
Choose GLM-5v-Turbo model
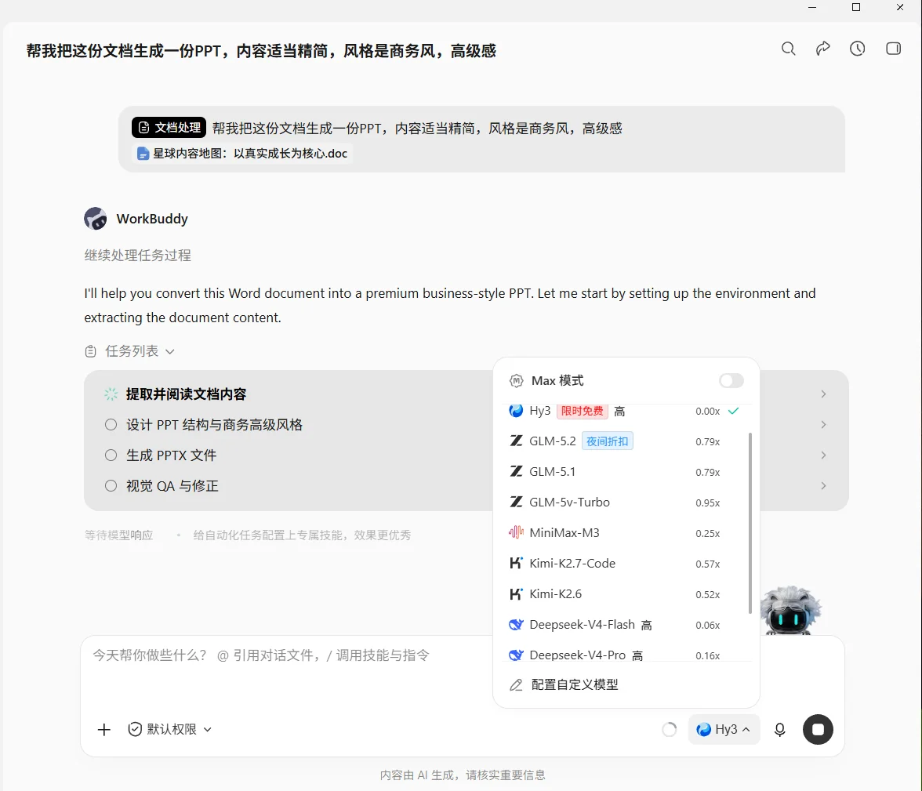coord(625,503)
